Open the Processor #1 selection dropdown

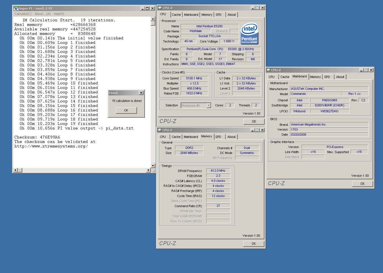coord(209,106)
